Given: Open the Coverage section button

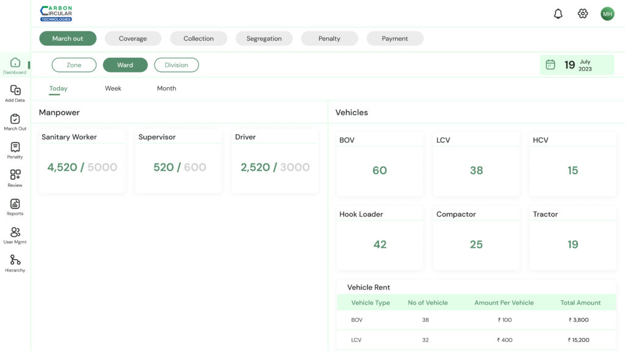Looking at the screenshot, I should tap(133, 38).
